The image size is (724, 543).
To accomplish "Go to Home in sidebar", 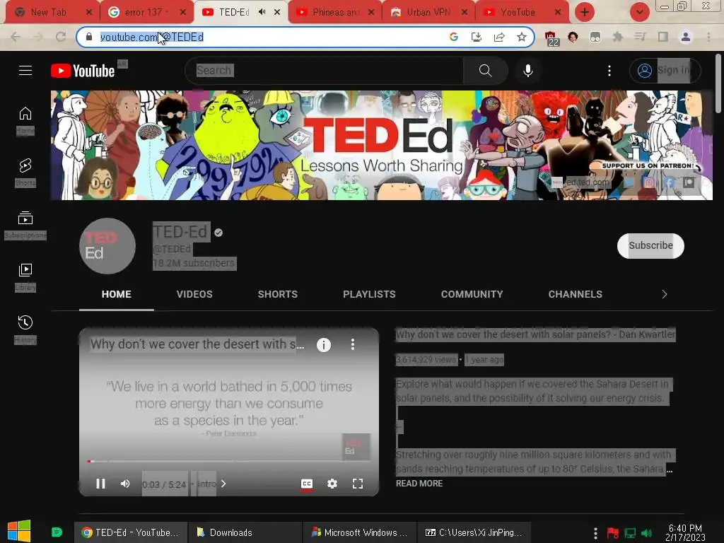I will (25, 120).
